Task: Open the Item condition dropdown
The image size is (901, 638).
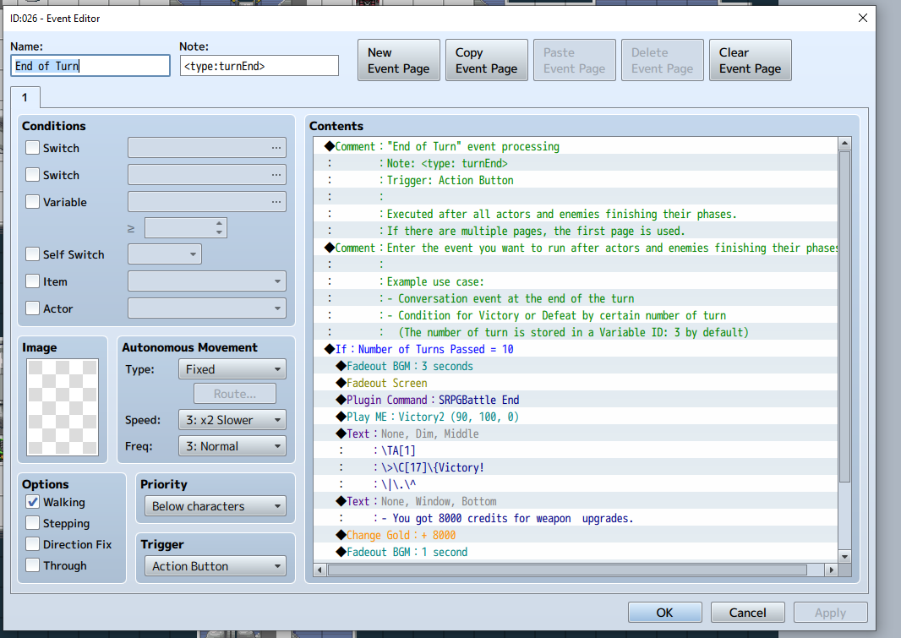Action: [x=207, y=281]
